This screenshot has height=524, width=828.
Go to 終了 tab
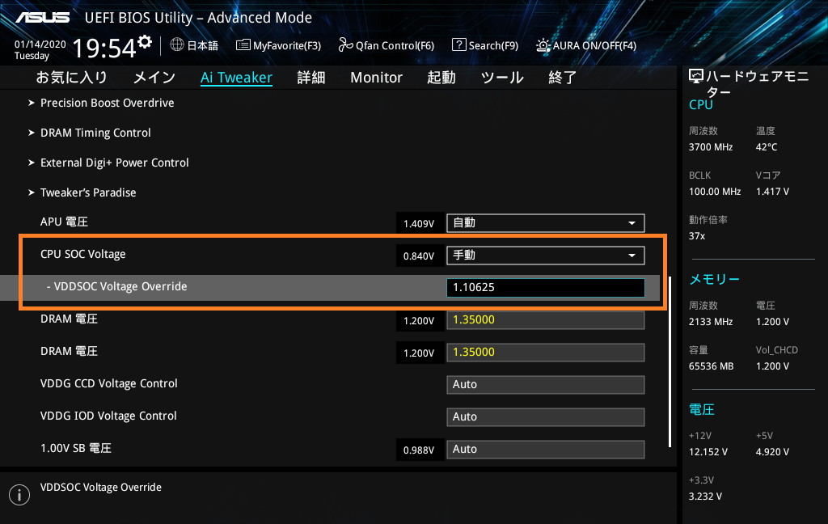[563, 77]
